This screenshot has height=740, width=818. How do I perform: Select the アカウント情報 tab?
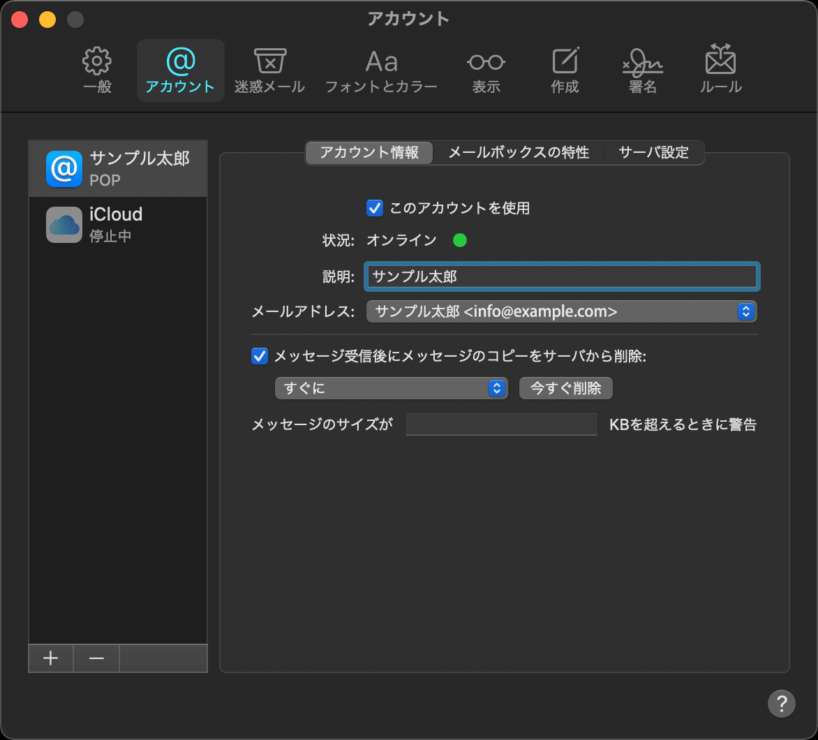(369, 152)
